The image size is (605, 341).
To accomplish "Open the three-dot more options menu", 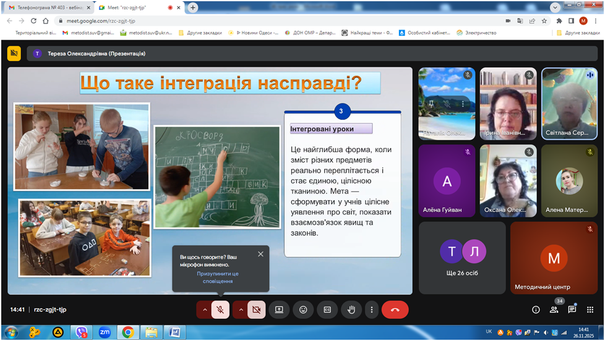I will [371, 309].
